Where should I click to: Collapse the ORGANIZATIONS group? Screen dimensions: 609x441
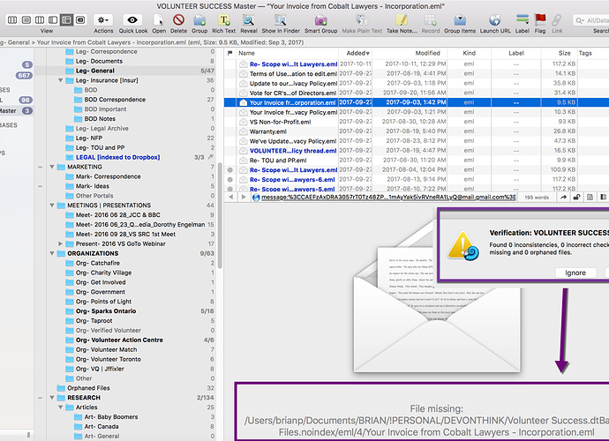tap(52, 253)
